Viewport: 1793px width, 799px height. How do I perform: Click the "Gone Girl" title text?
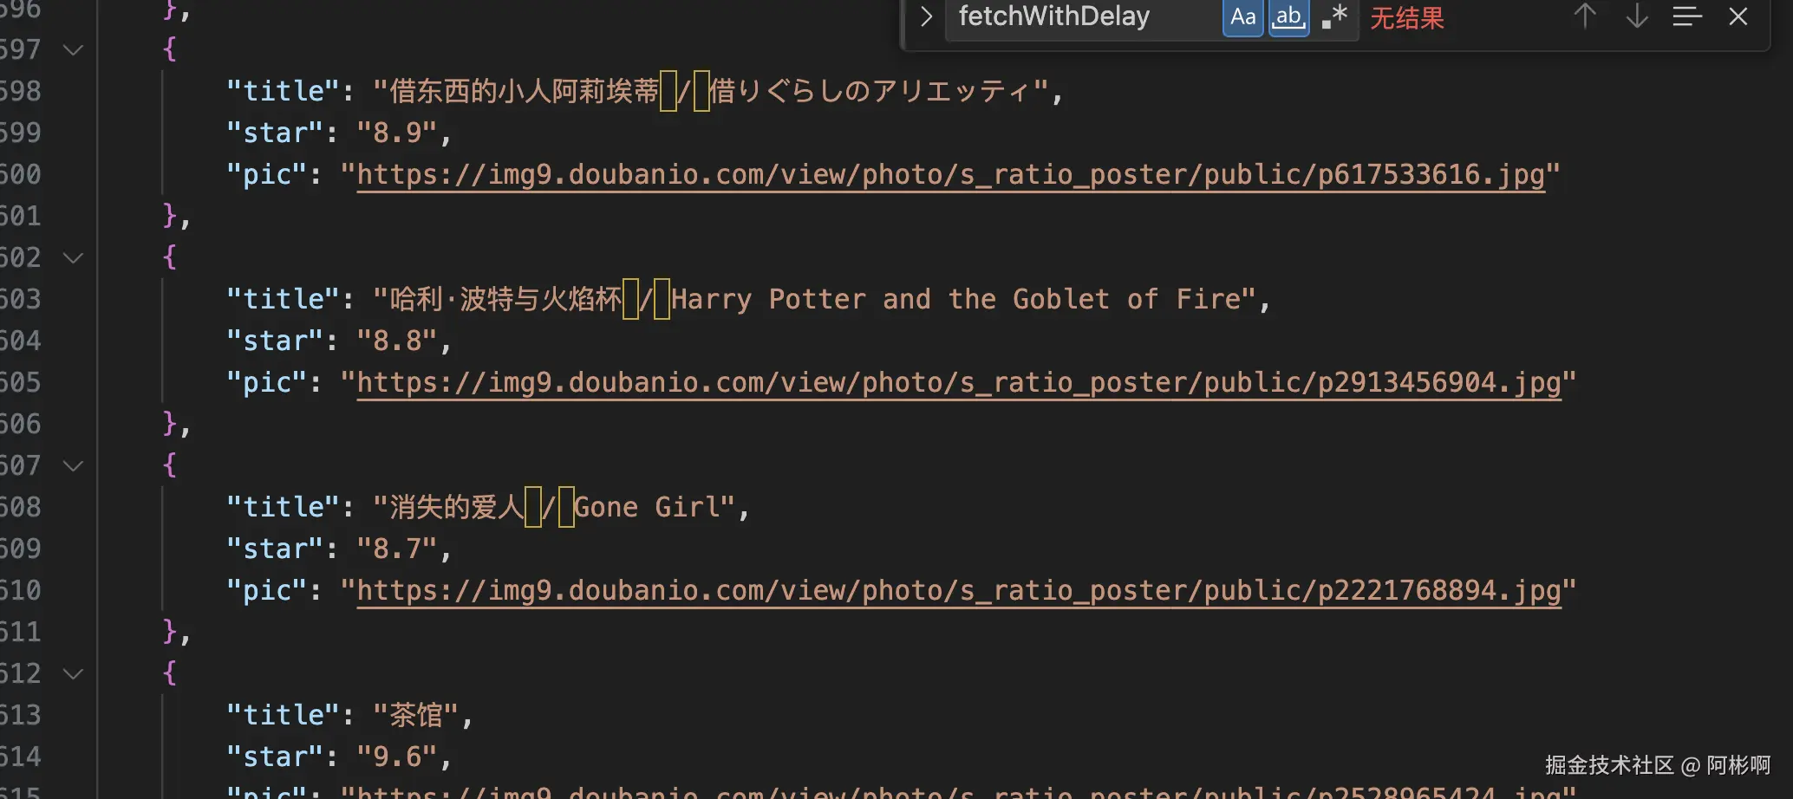click(647, 507)
